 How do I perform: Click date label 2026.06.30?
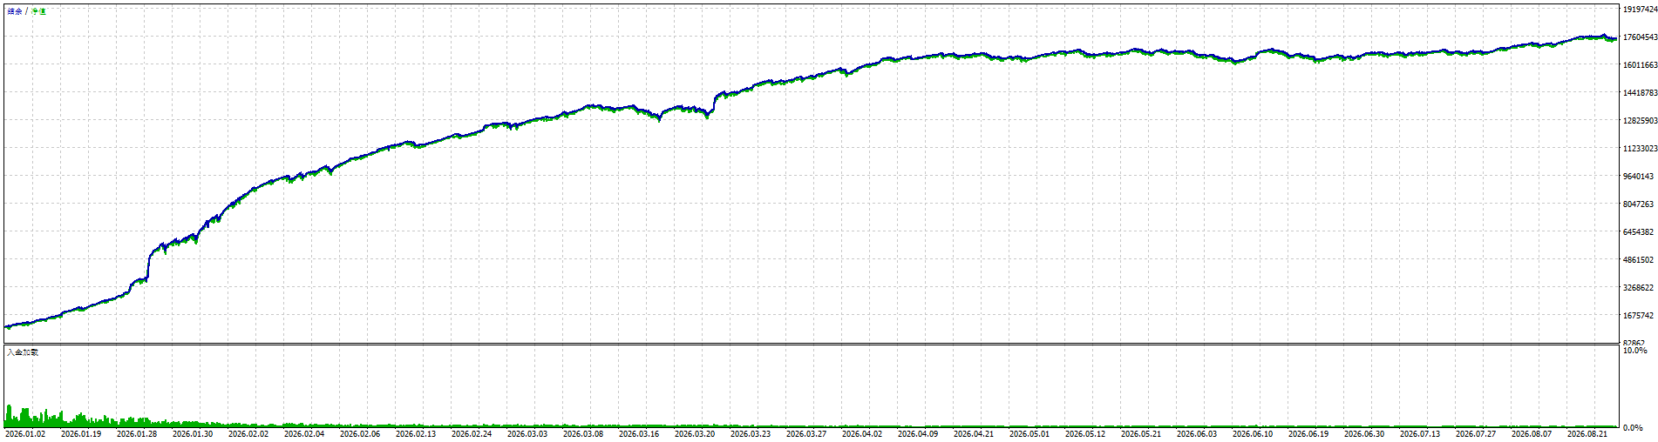[1364, 434]
